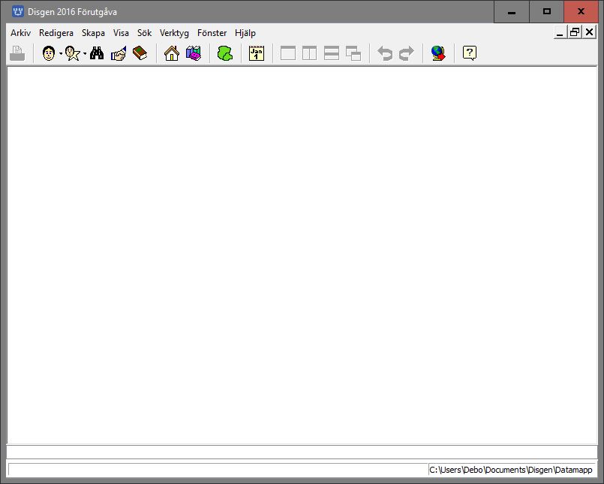Click the Jan 1 calendar icon

257,53
